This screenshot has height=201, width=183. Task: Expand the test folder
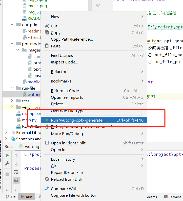[12, 100]
